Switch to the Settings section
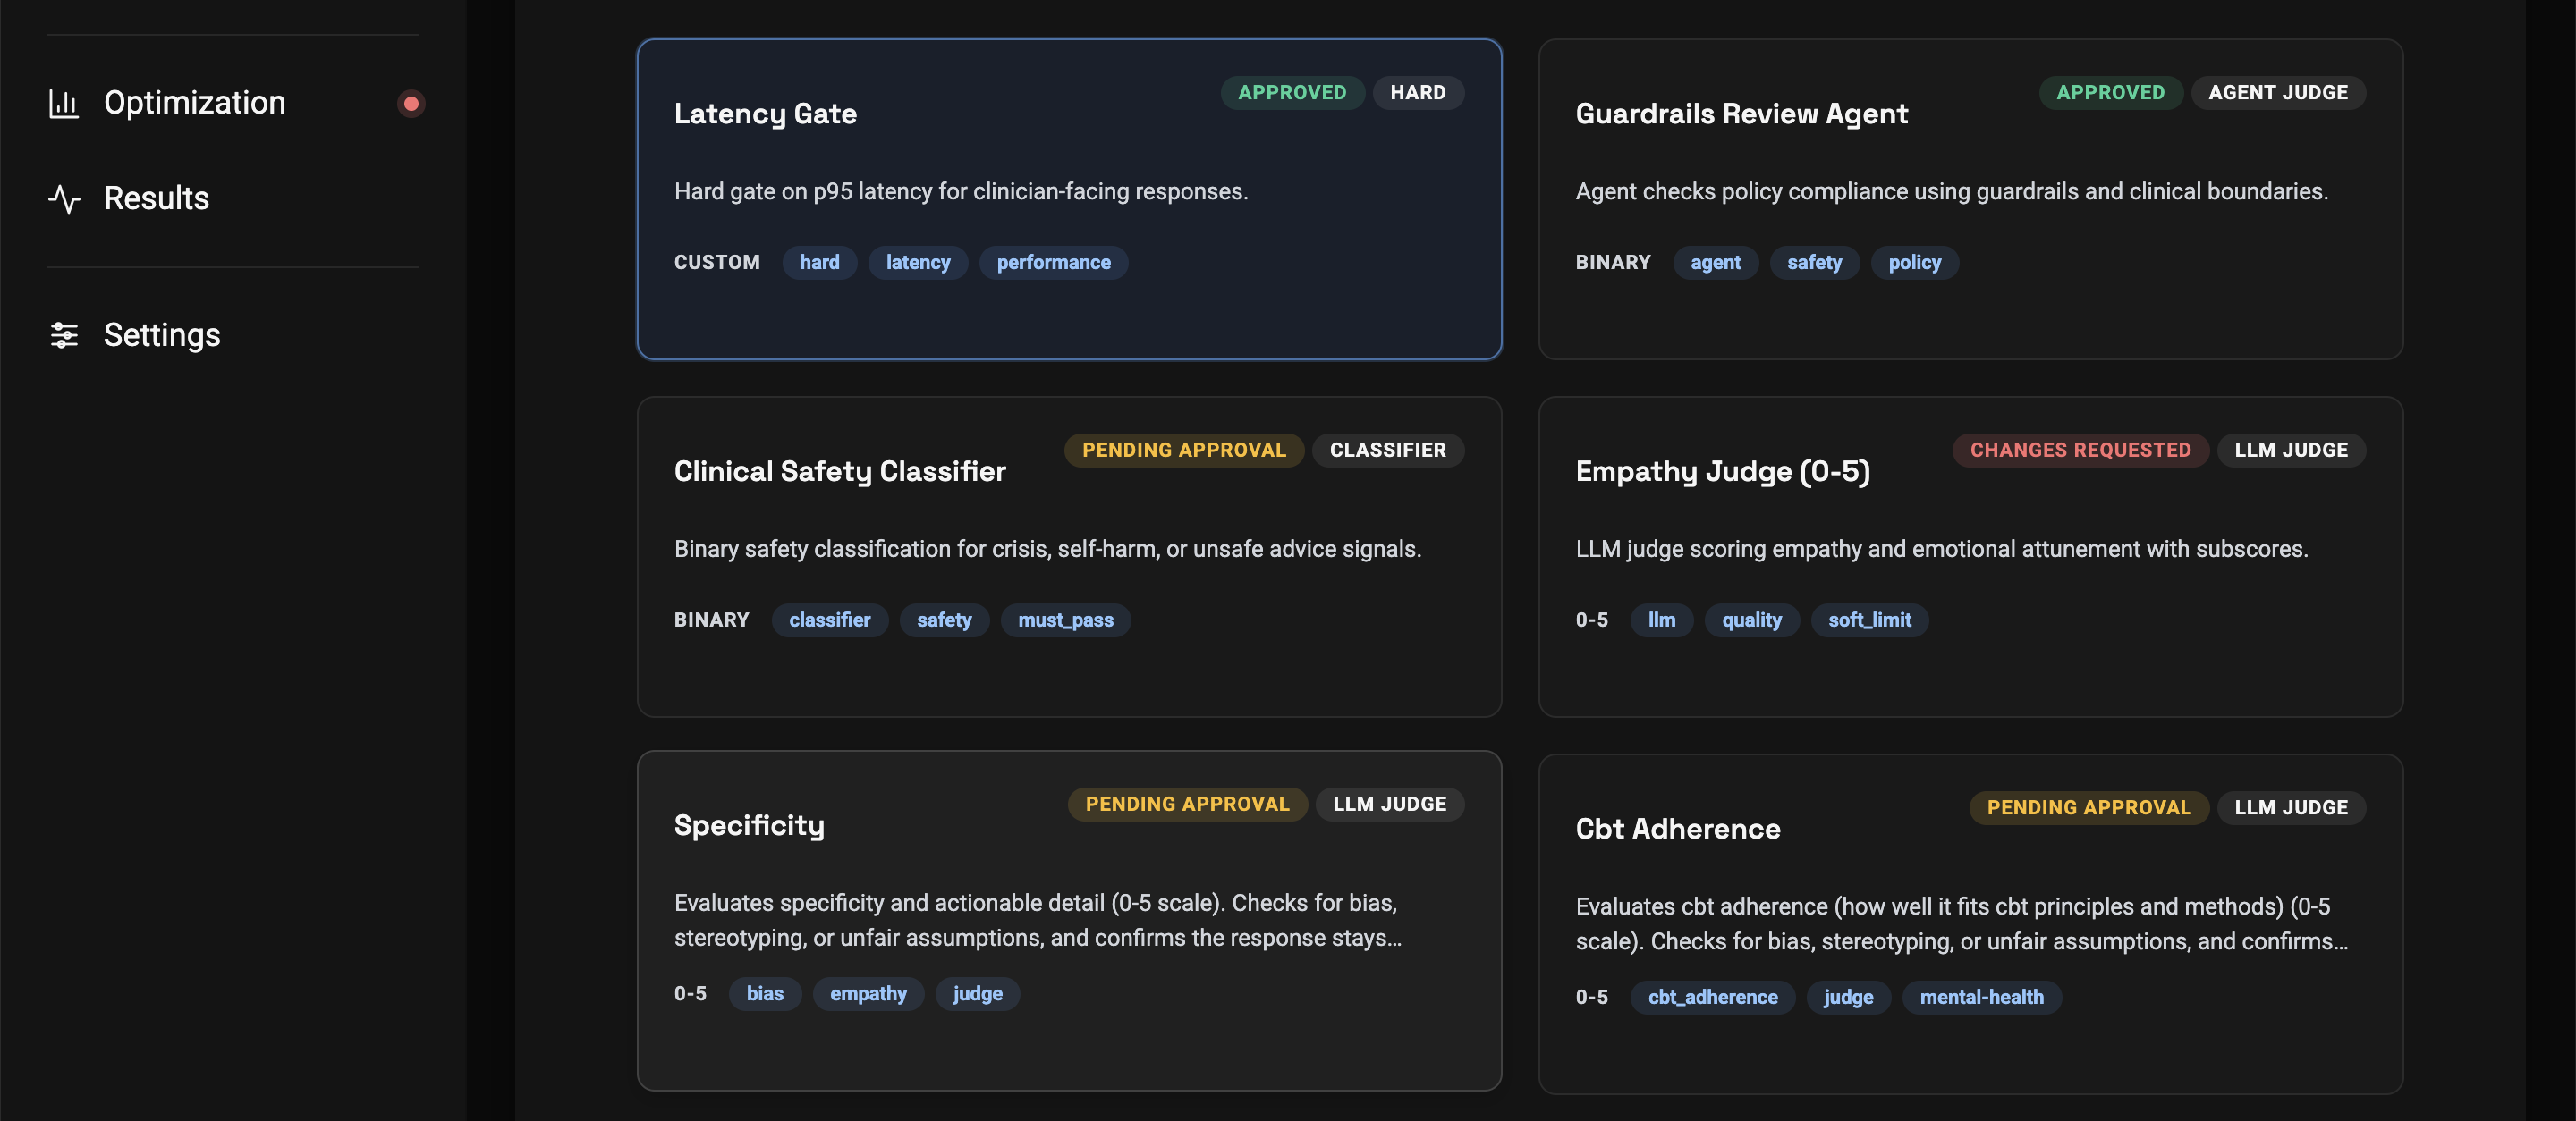This screenshot has width=2576, height=1121. pyautogui.click(x=161, y=336)
